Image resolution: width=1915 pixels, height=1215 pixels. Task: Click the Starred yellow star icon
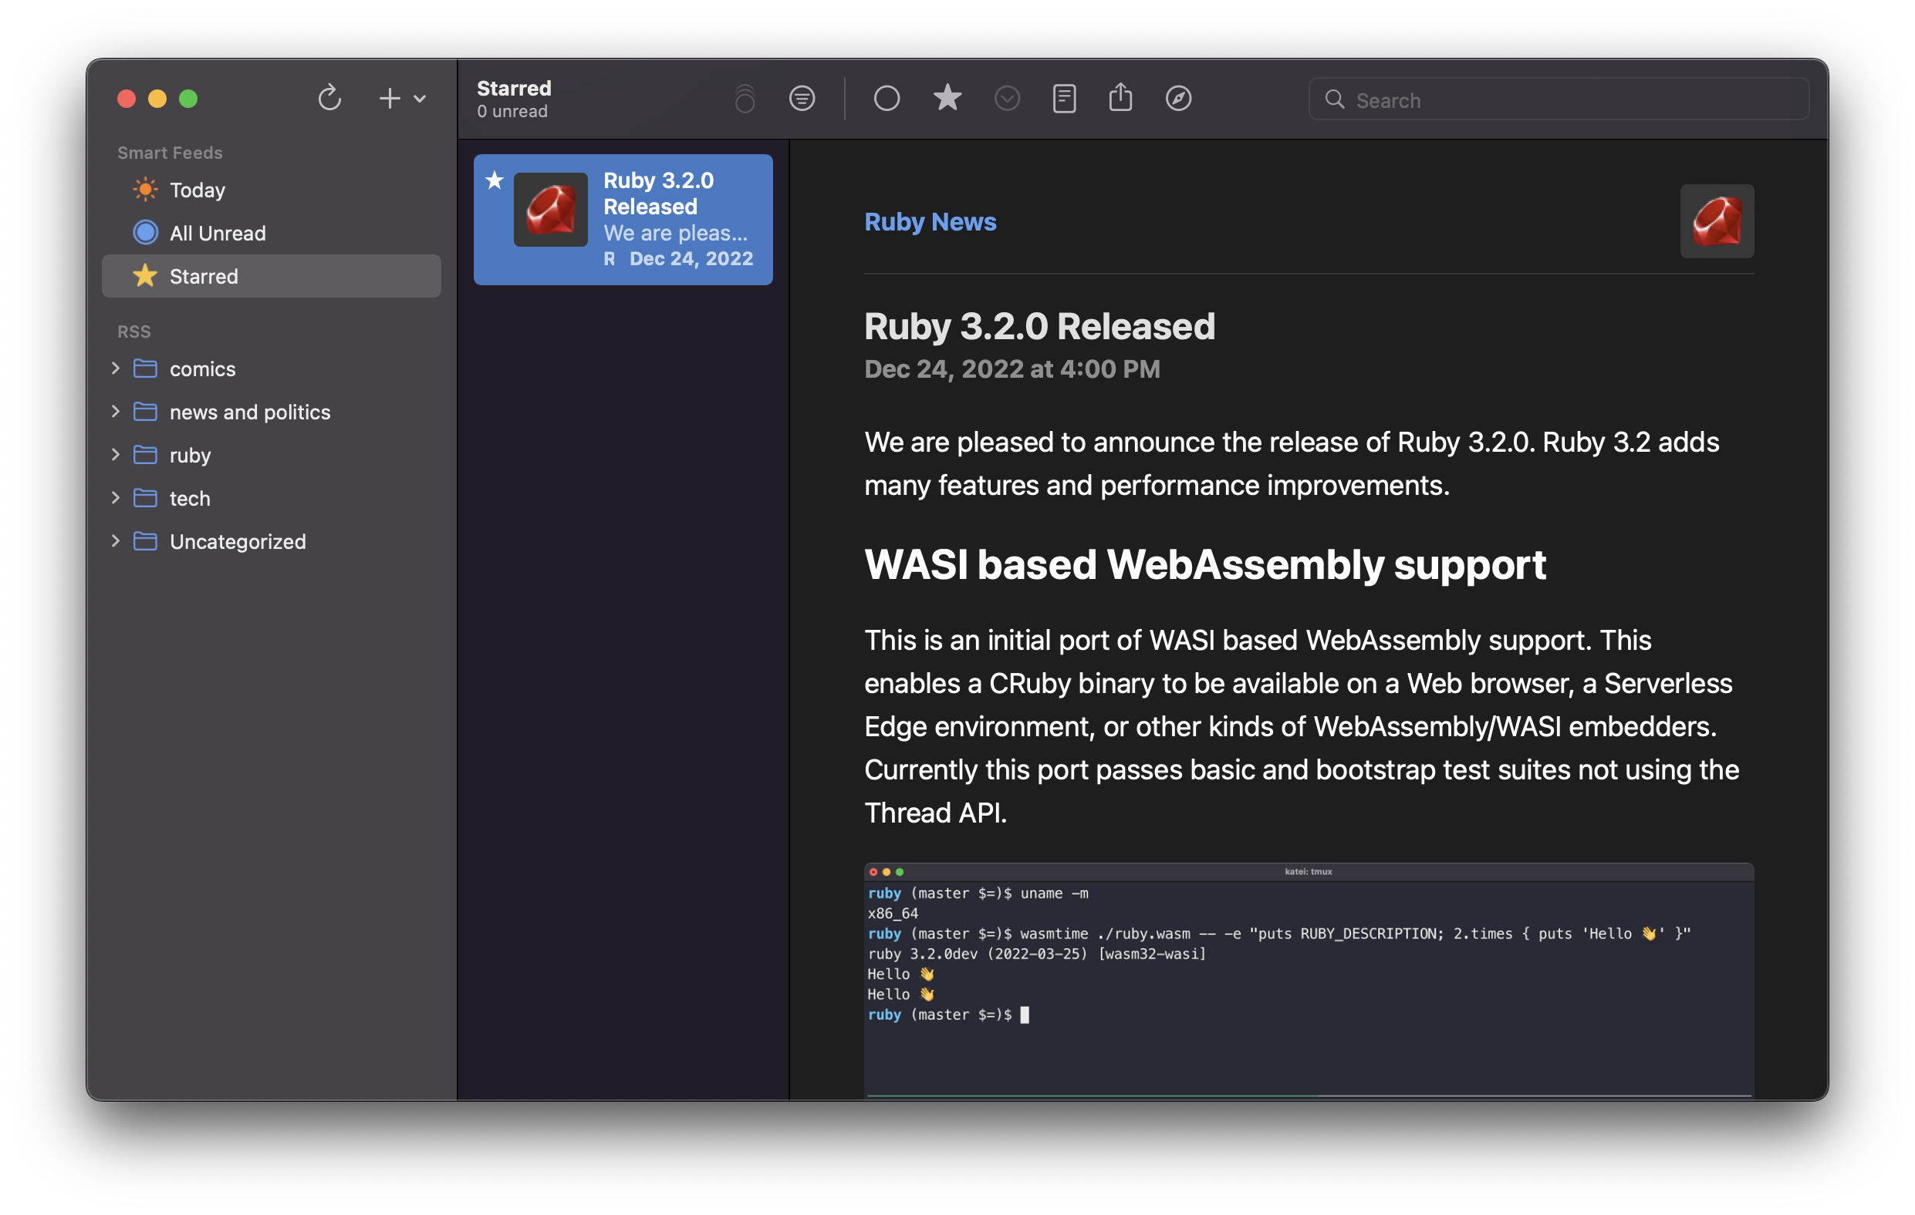(145, 275)
